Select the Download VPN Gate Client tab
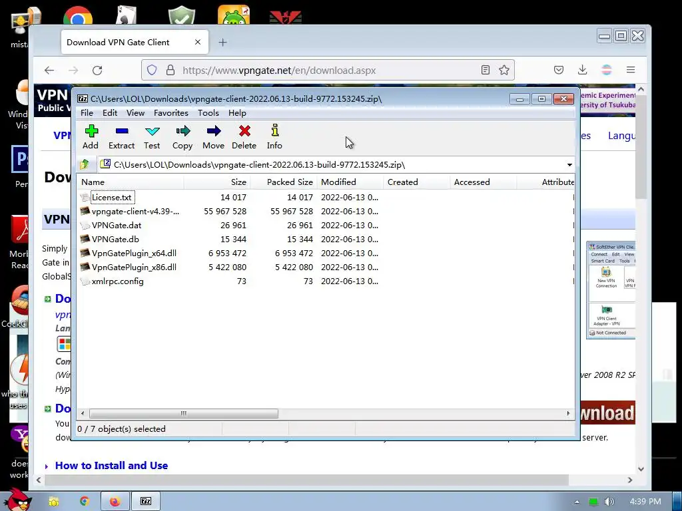 [x=135, y=42]
